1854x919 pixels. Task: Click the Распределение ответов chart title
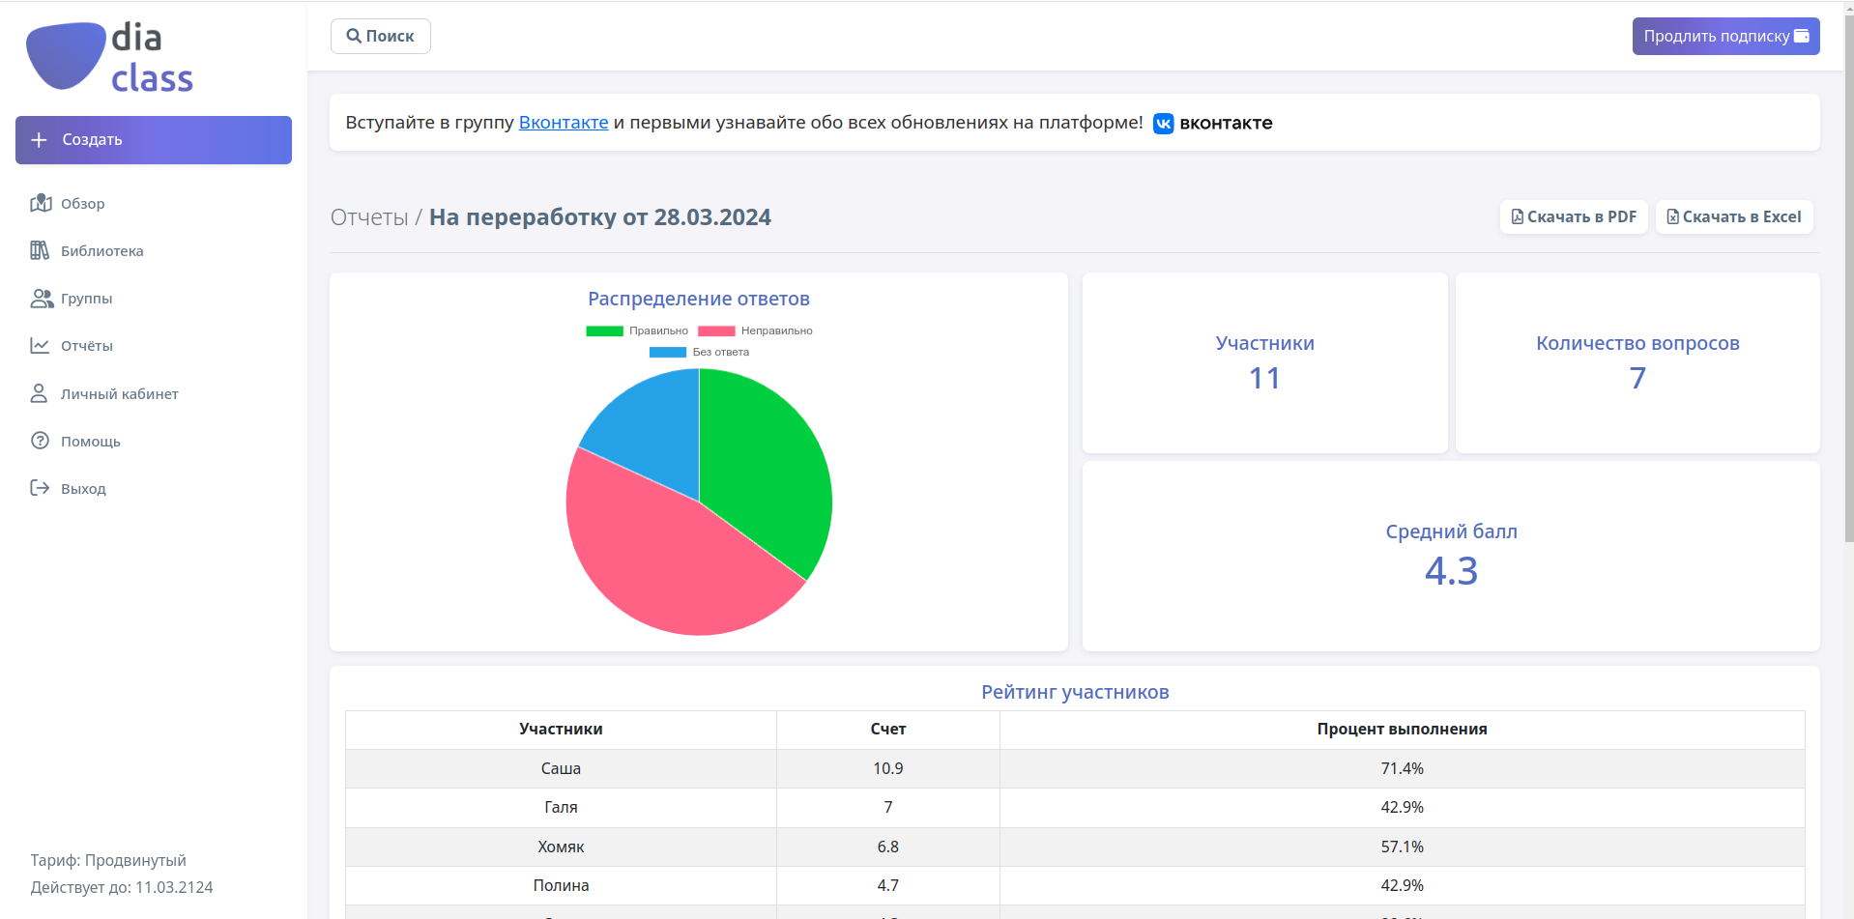(x=699, y=299)
